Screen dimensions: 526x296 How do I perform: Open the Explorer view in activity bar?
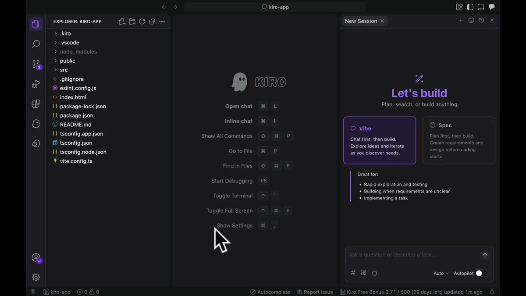pos(36,24)
